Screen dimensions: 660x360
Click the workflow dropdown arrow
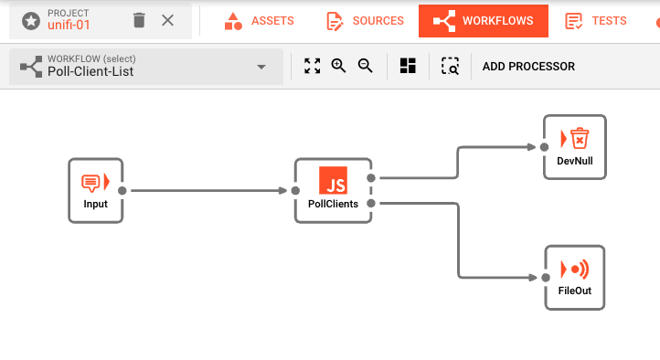point(261,67)
